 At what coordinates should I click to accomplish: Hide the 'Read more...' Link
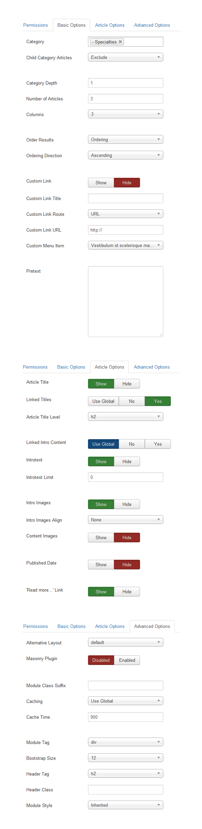127,592
